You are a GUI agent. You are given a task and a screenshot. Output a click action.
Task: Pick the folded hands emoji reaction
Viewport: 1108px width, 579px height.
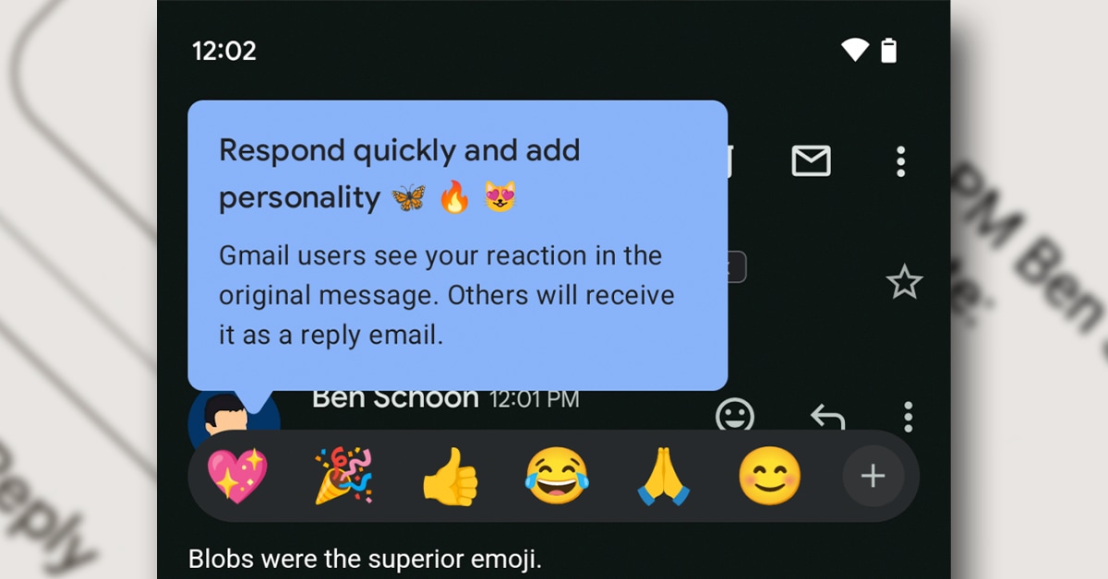pyautogui.click(x=663, y=477)
